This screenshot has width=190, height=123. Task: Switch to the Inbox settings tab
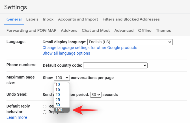(x=48, y=19)
